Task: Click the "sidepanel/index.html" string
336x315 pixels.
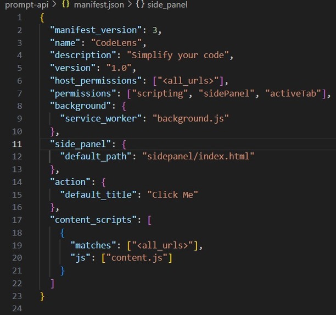Action: click(x=198, y=157)
